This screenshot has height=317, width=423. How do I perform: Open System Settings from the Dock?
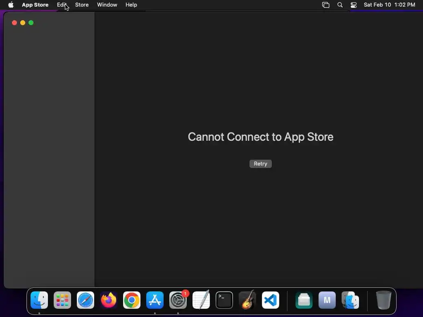click(x=178, y=300)
